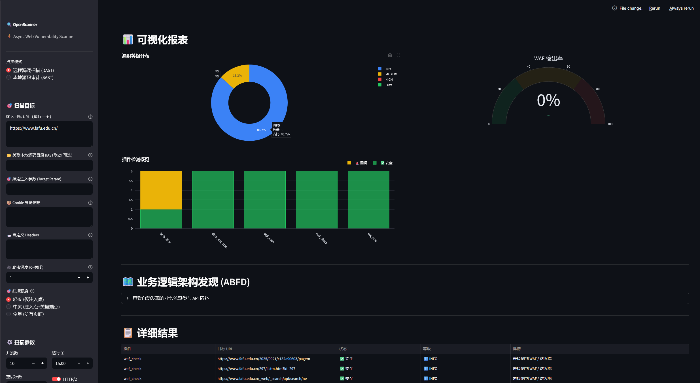The width and height of the screenshot is (700, 383).
Task: Toggle the HTTP/2 switch off
Action: [x=56, y=379]
